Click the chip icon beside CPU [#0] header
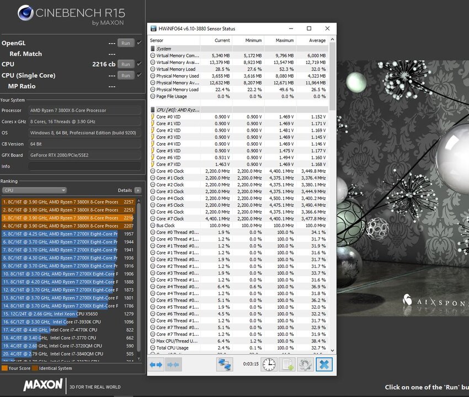 [152, 110]
